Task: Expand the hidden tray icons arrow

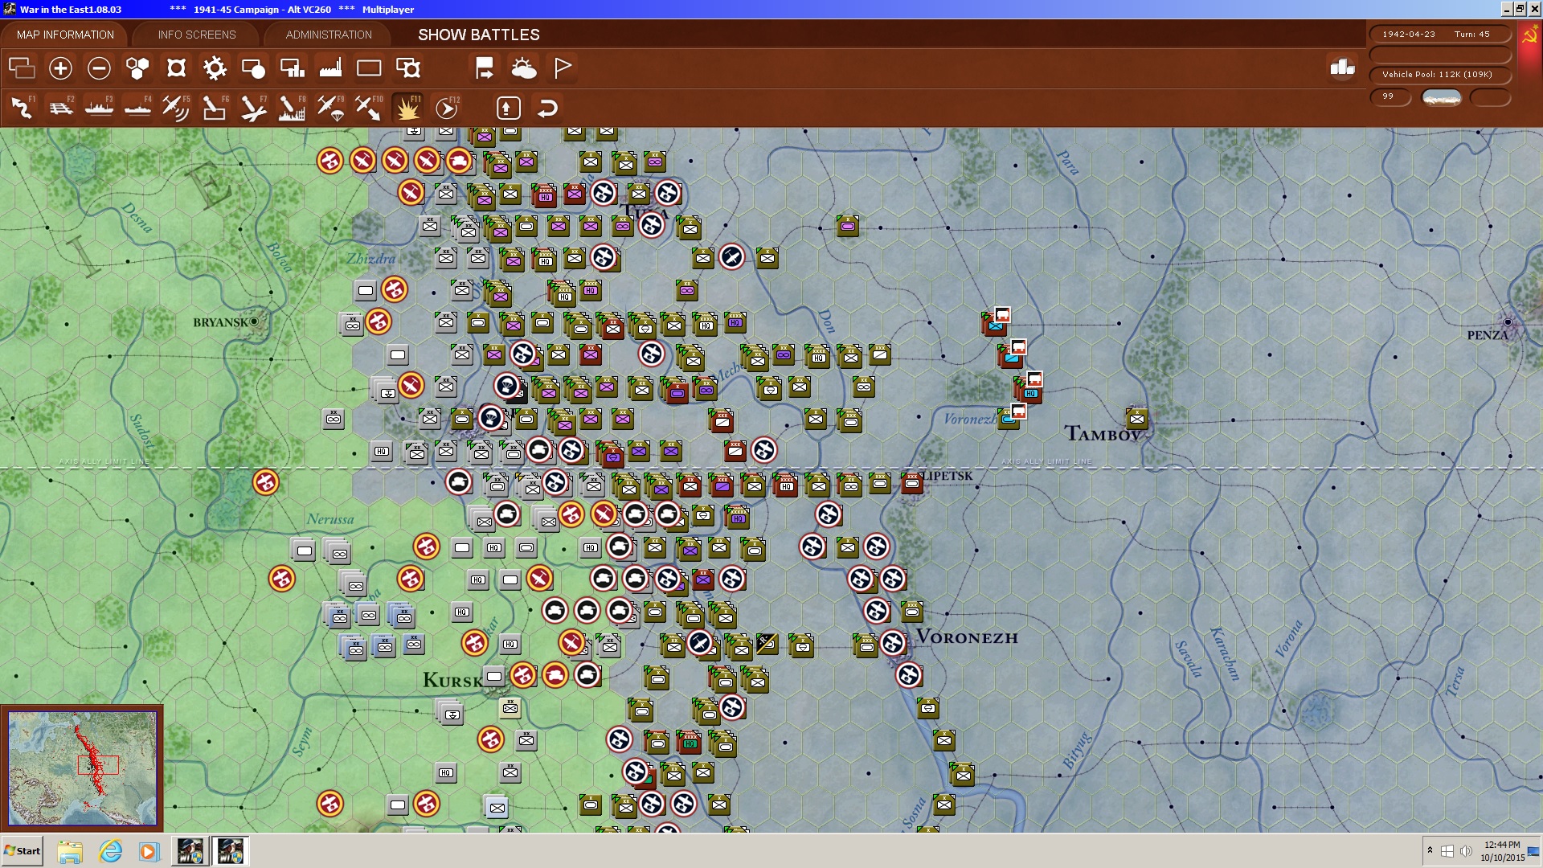Action: [x=1430, y=850]
